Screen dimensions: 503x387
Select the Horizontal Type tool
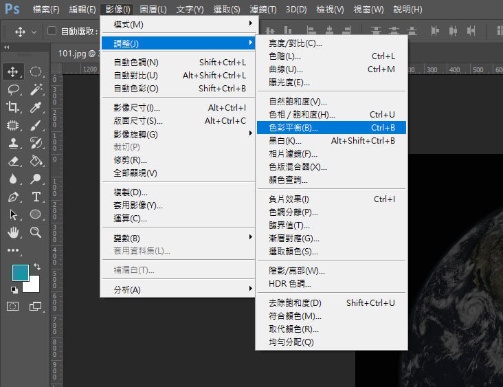(36, 197)
